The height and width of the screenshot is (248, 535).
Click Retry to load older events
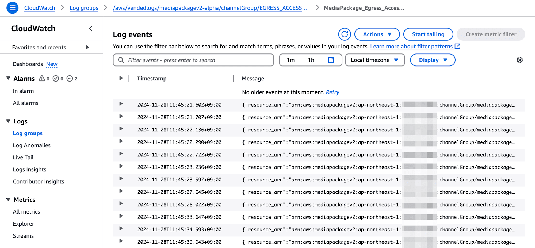click(333, 92)
